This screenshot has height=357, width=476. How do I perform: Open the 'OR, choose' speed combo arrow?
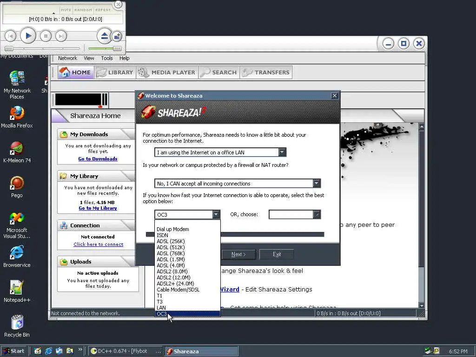tap(317, 215)
